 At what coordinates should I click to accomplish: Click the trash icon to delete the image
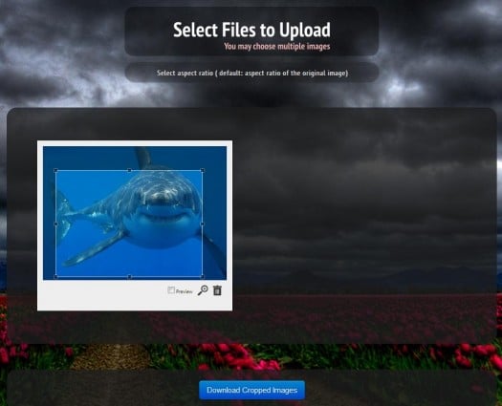click(x=217, y=289)
